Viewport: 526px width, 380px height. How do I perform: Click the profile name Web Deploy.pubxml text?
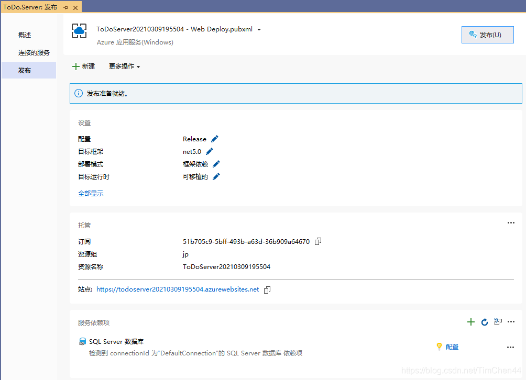point(174,29)
